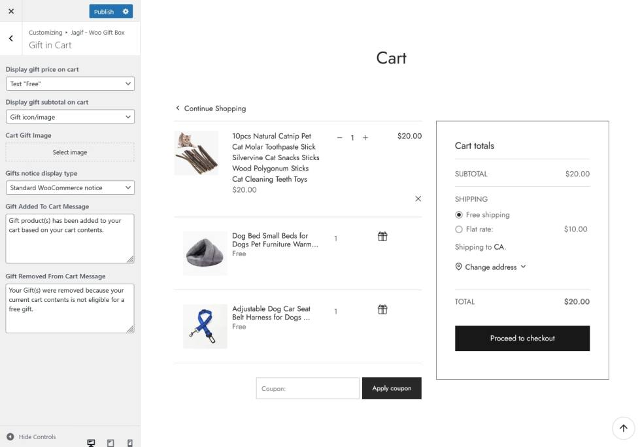Switch to tablet preview icon
This screenshot has height=447, width=640.
click(110, 442)
